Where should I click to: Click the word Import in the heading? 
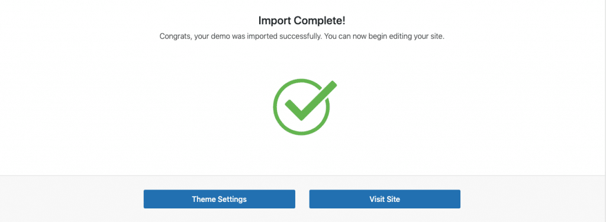273,21
